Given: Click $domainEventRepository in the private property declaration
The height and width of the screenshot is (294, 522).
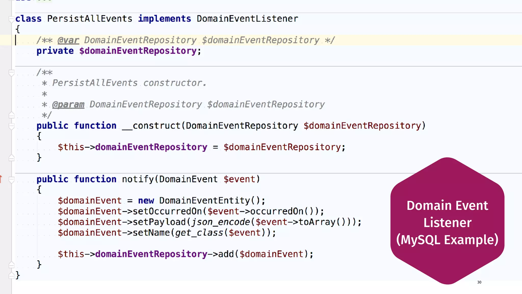Looking at the screenshot, I should (x=138, y=51).
